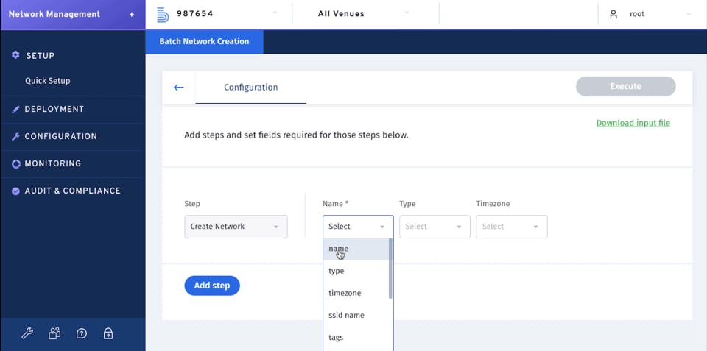Screen dimensions: 707x351
Task: Open the Type Select dropdown
Action: pos(435,227)
